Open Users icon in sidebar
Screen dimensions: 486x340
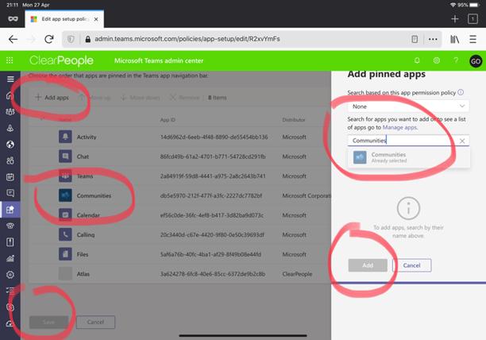click(x=10, y=160)
